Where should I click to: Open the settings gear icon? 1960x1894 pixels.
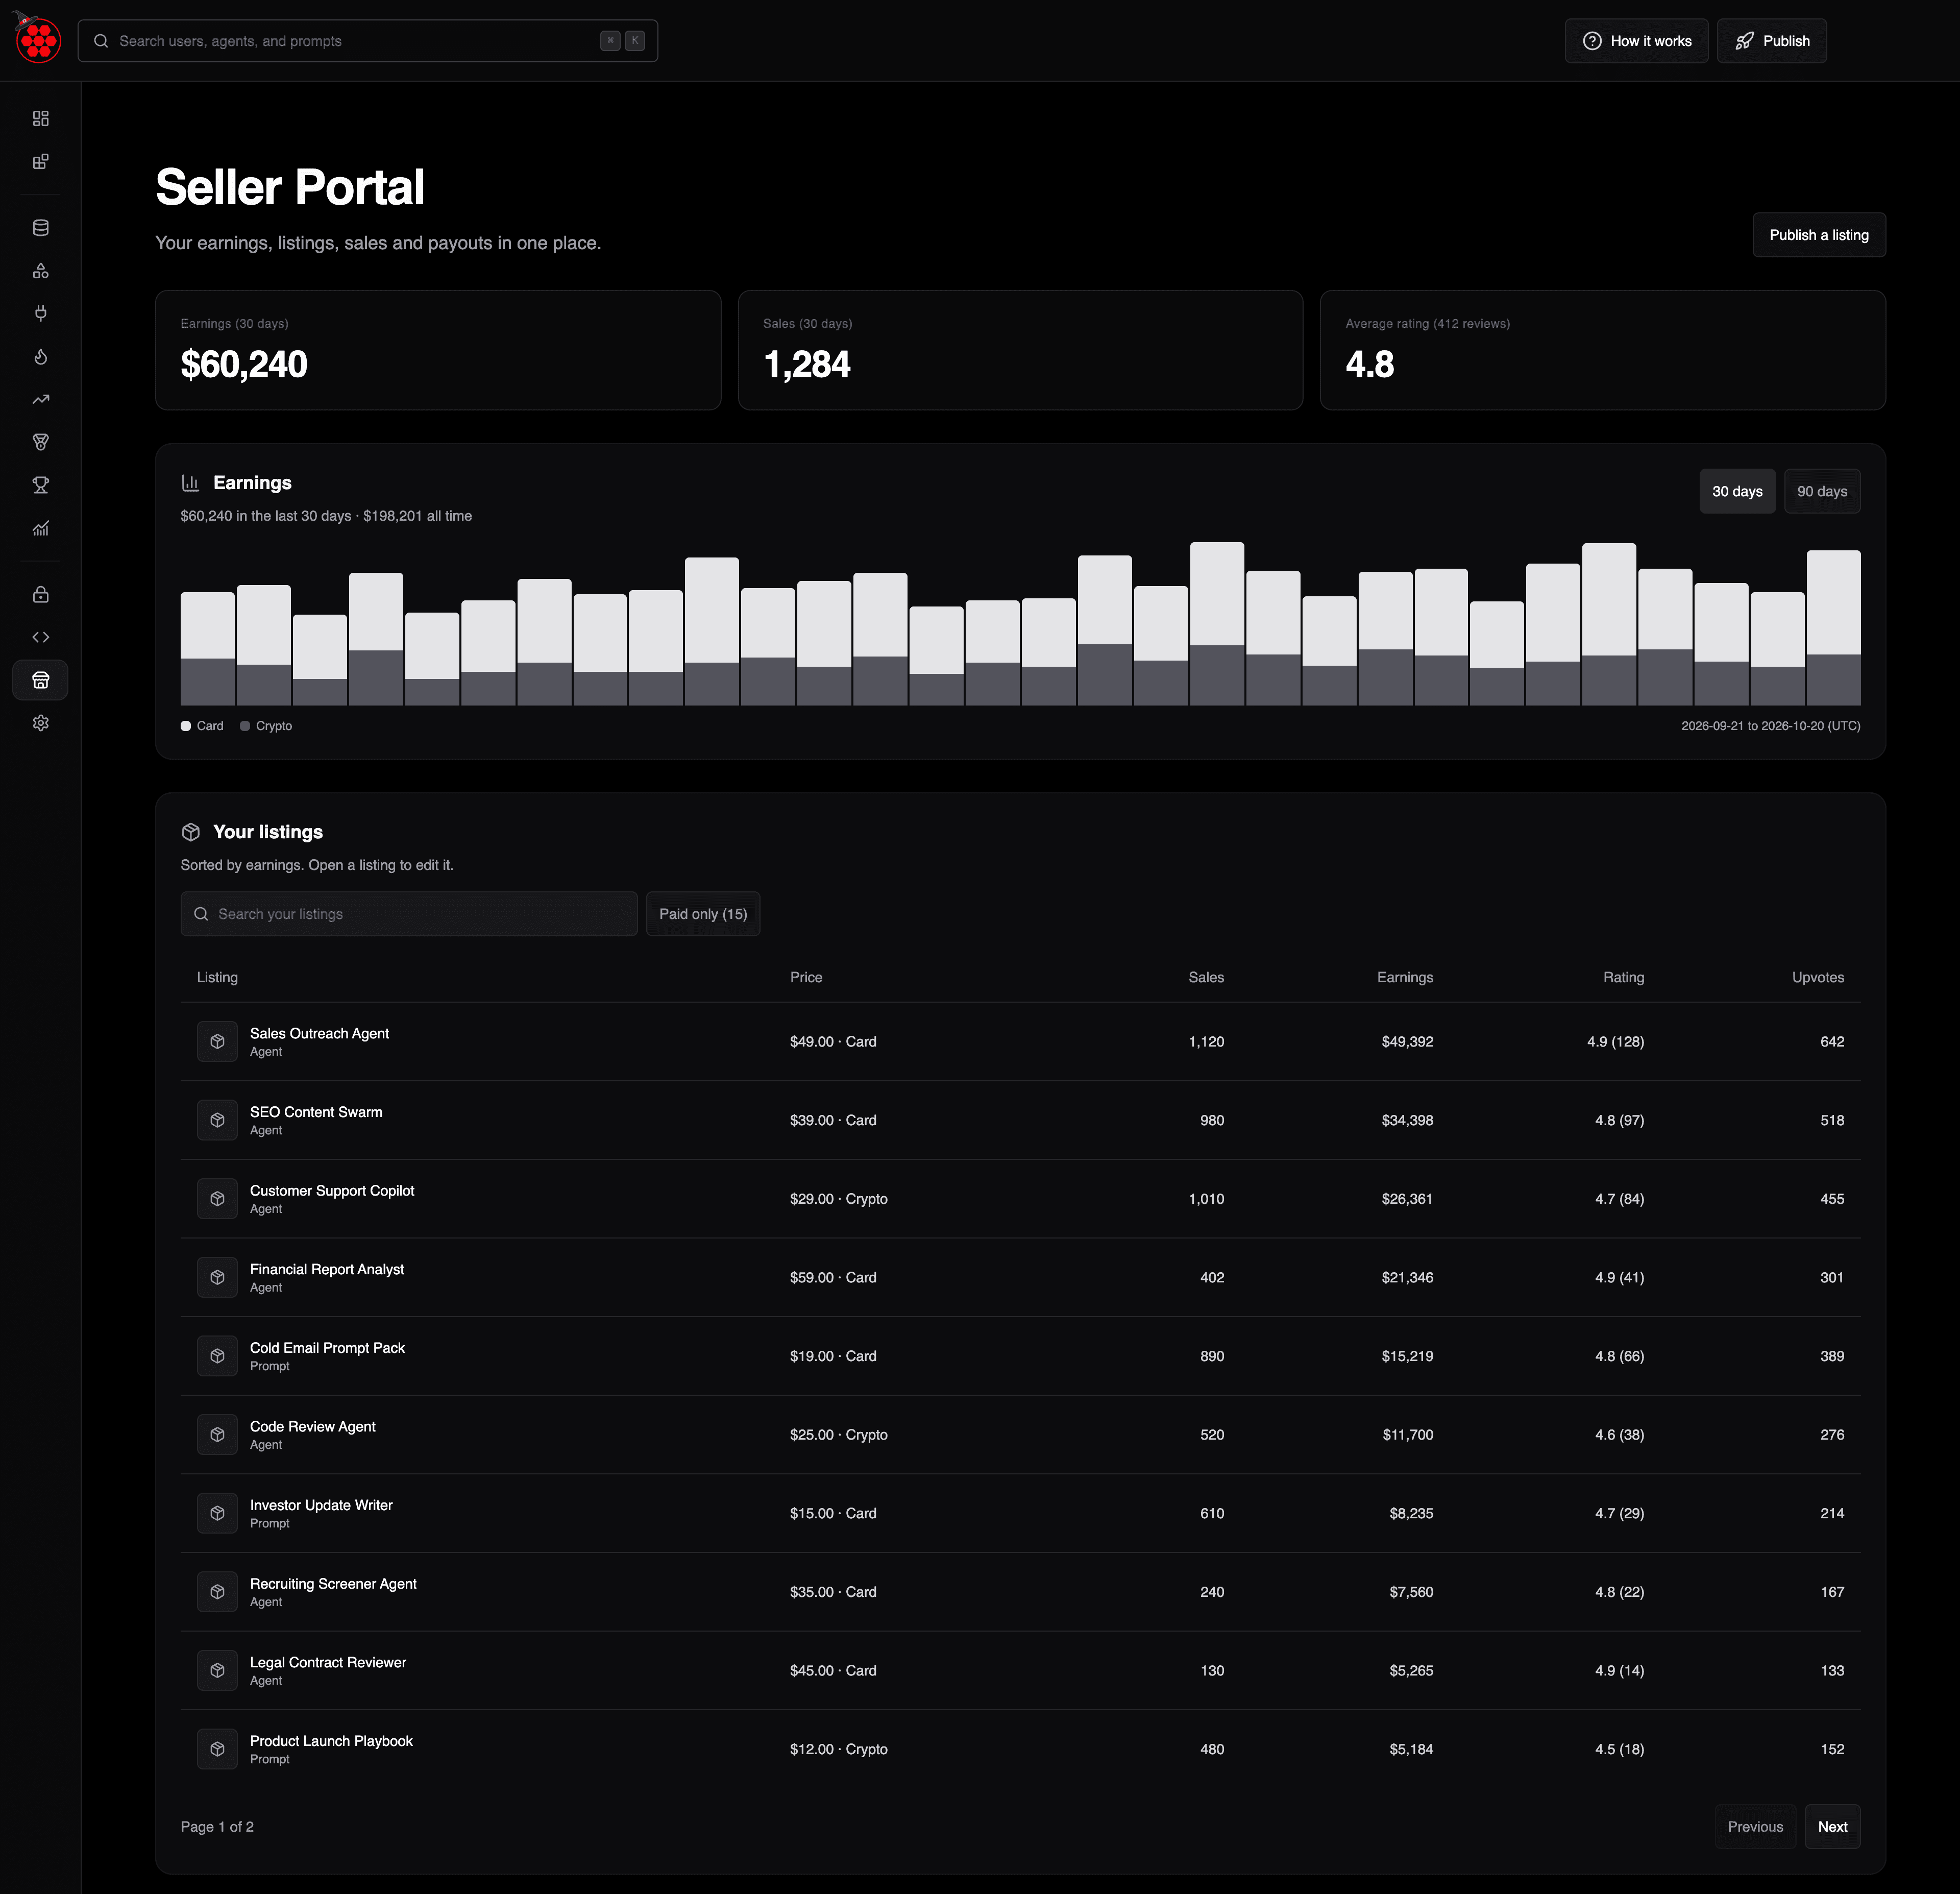click(x=40, y=723)
